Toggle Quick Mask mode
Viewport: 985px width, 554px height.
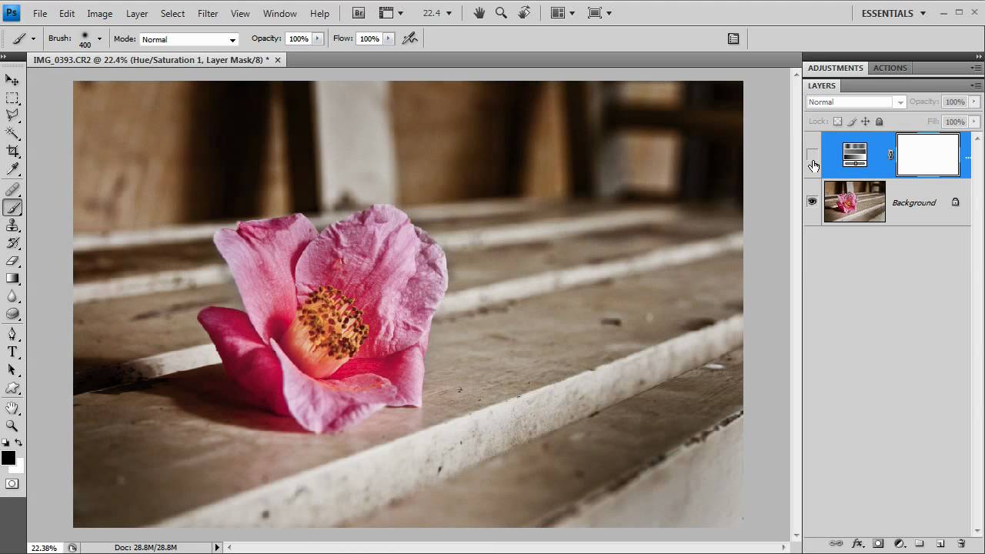[12, 484]
